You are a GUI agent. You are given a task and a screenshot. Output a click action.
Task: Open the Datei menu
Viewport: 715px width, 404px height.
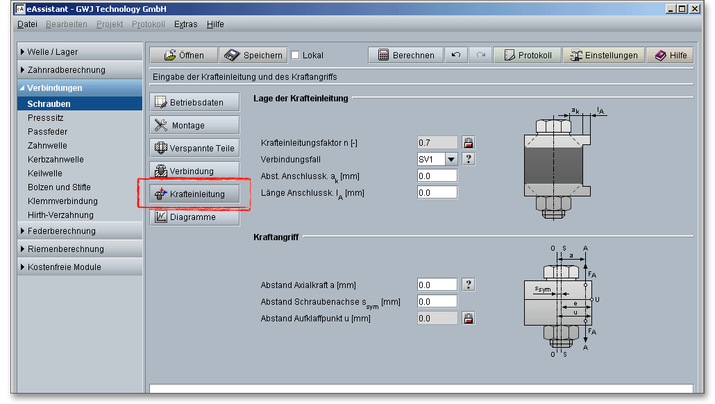click(x=27, y=24)
